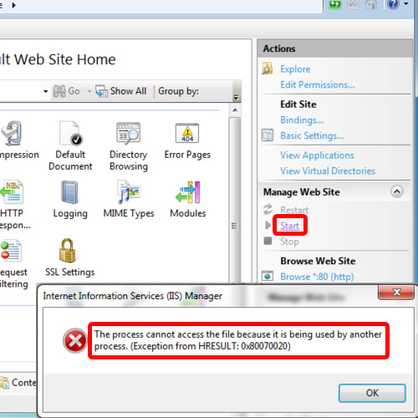Open the Bindings... link

[302, 120]
